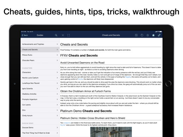The height and width of the screenshot is (137, 183).
Task: Tap the cellular signal bars indicator
Action: [156, 31]
